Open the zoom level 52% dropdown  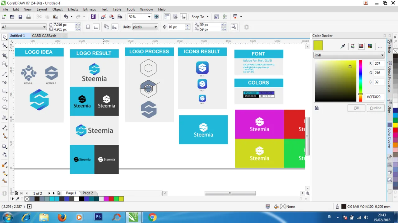(x=149, y=17)
